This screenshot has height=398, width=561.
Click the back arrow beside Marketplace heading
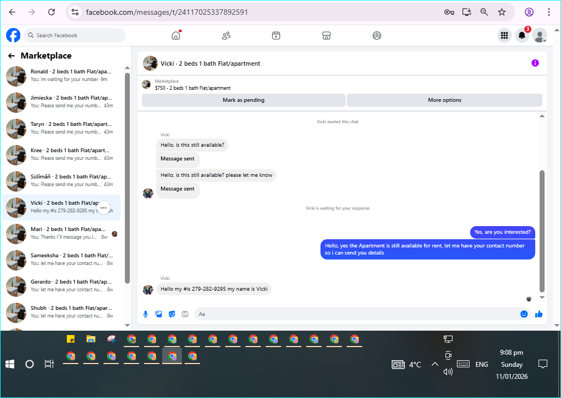[x=12, y=56]
